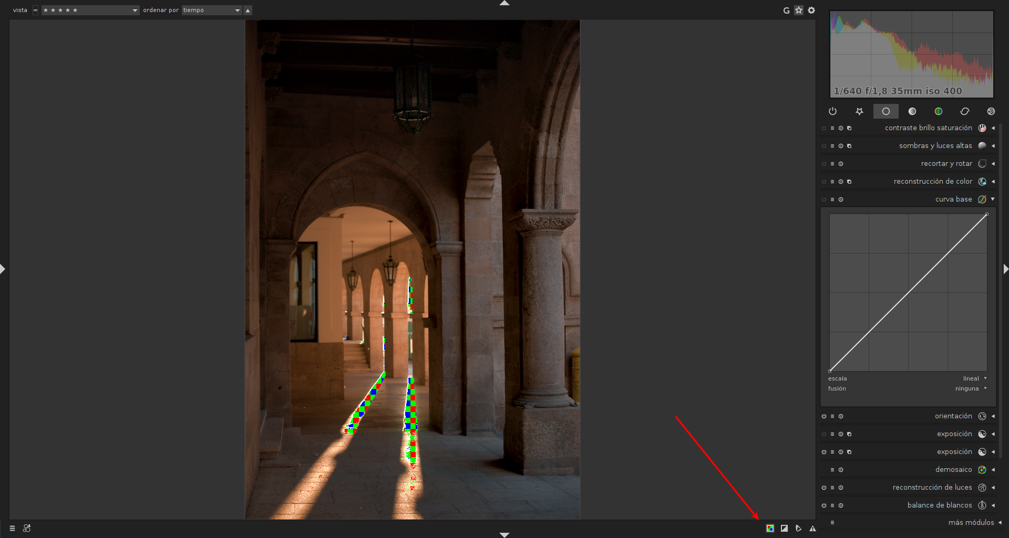Expand the más módulos list
The image size is (1009, 538).
tap(1000, 523)
